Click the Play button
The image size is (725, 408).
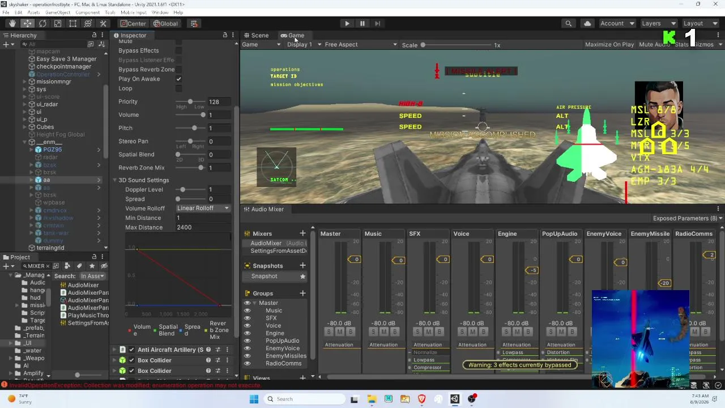(347, 23)
